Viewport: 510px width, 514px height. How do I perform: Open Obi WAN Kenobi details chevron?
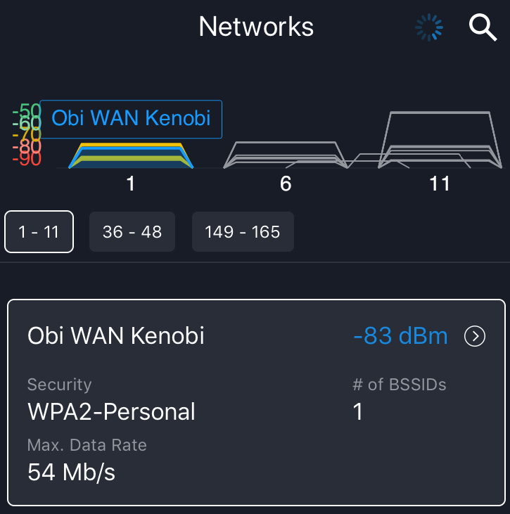(475, 336)
